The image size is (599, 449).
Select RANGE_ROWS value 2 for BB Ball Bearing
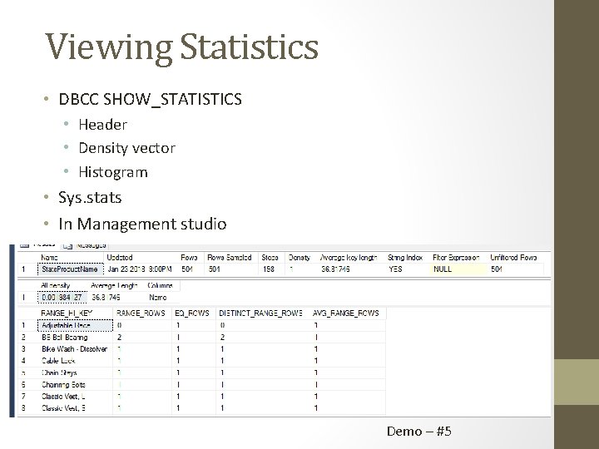[x=120, y=337]
